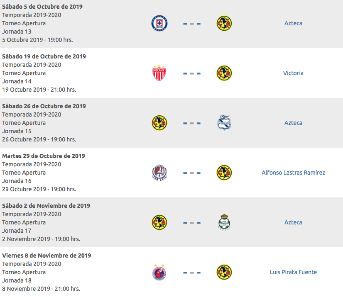Screen dimensions: 343x297
Task: Open the Azteca link for Jornada 17
Action: coord(293,222)
